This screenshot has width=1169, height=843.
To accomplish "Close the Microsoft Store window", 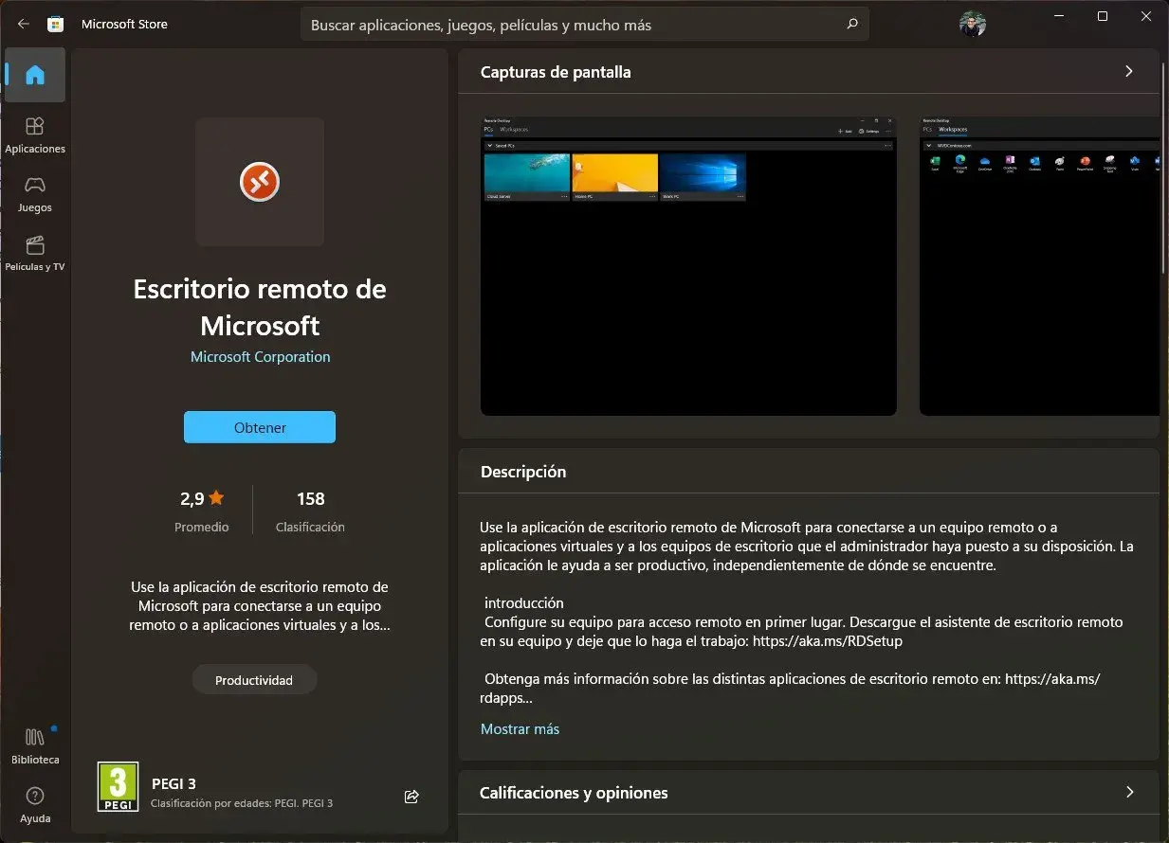I will 1146,16.
